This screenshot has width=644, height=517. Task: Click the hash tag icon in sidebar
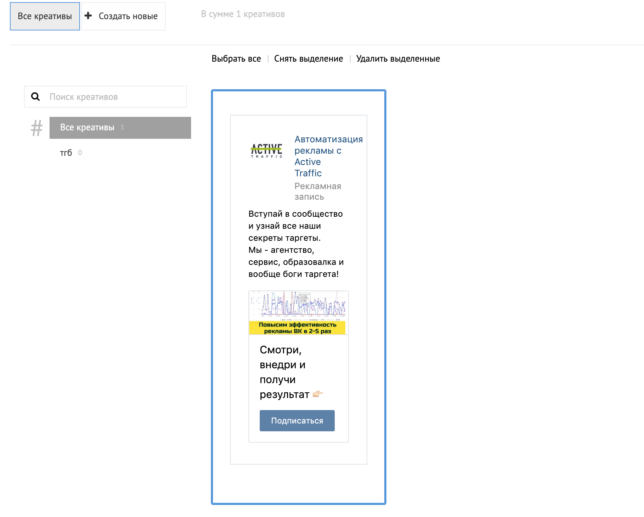pyautogui.click(x=36, y=128)
